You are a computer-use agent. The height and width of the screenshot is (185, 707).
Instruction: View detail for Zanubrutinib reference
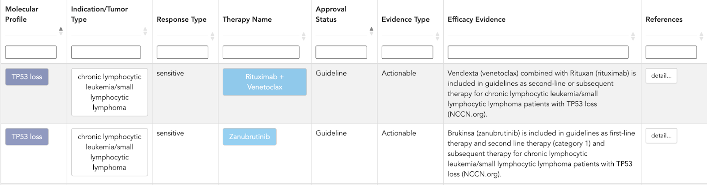pos(661,136)
